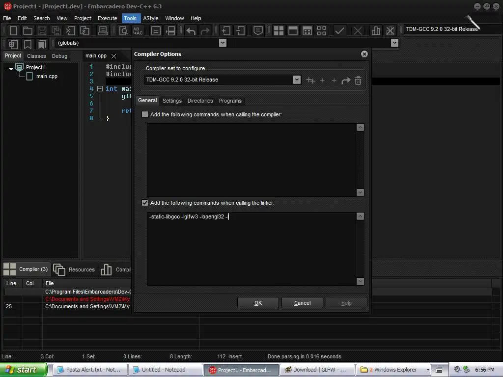503x377 pixels.
Task: Click the Cancel button
Action: tap(303, 303)
